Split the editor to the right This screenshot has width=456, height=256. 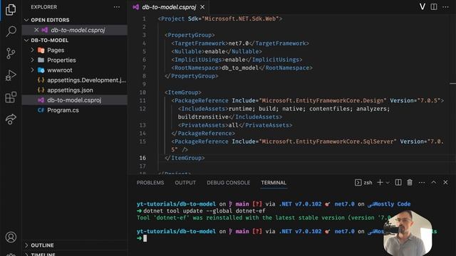(x=434, y=6)
